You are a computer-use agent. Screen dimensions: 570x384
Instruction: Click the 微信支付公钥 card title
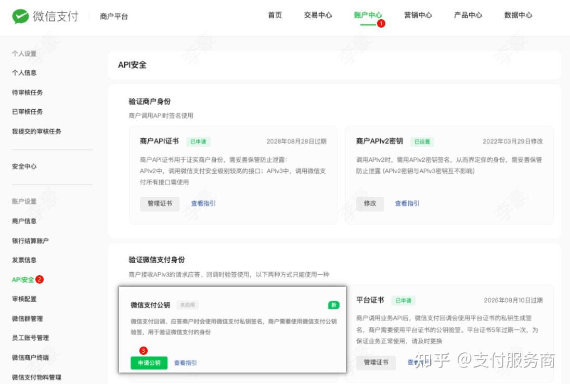click(150, 305)
